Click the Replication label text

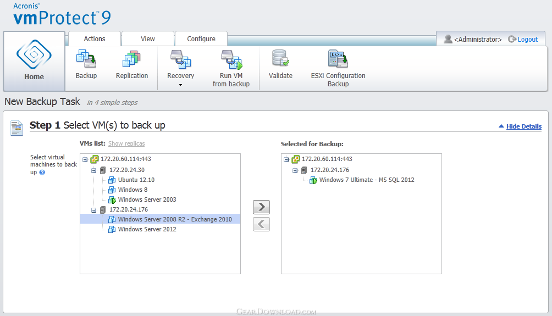(x=132, y=76)
